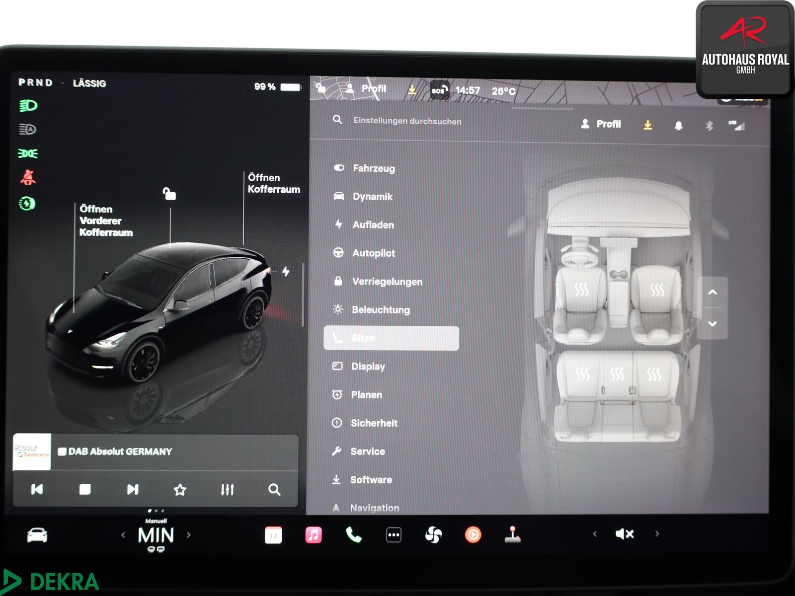
Task: Skip to previous radio station
Action: [37, 489]
